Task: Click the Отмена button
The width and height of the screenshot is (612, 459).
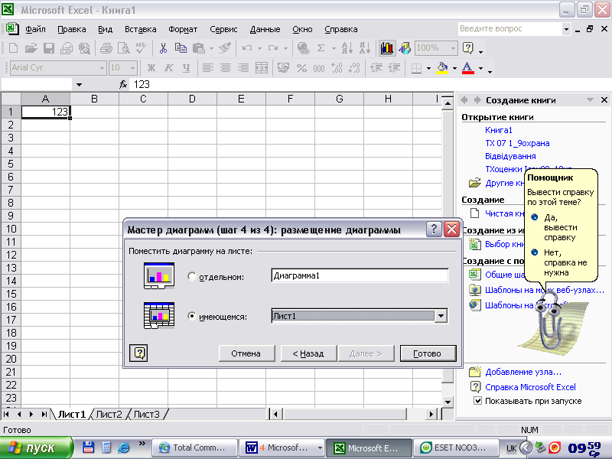Action: tap(246, 353)
